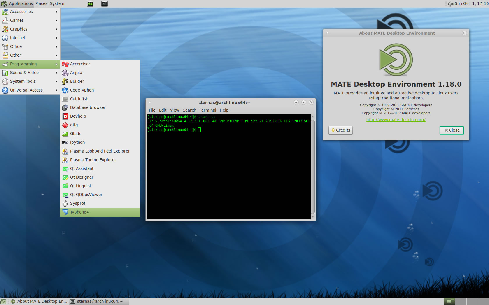Click Close button in About MATE dialog
The height and width of the screenshot is (305, 489).
(x=452, y=130)
